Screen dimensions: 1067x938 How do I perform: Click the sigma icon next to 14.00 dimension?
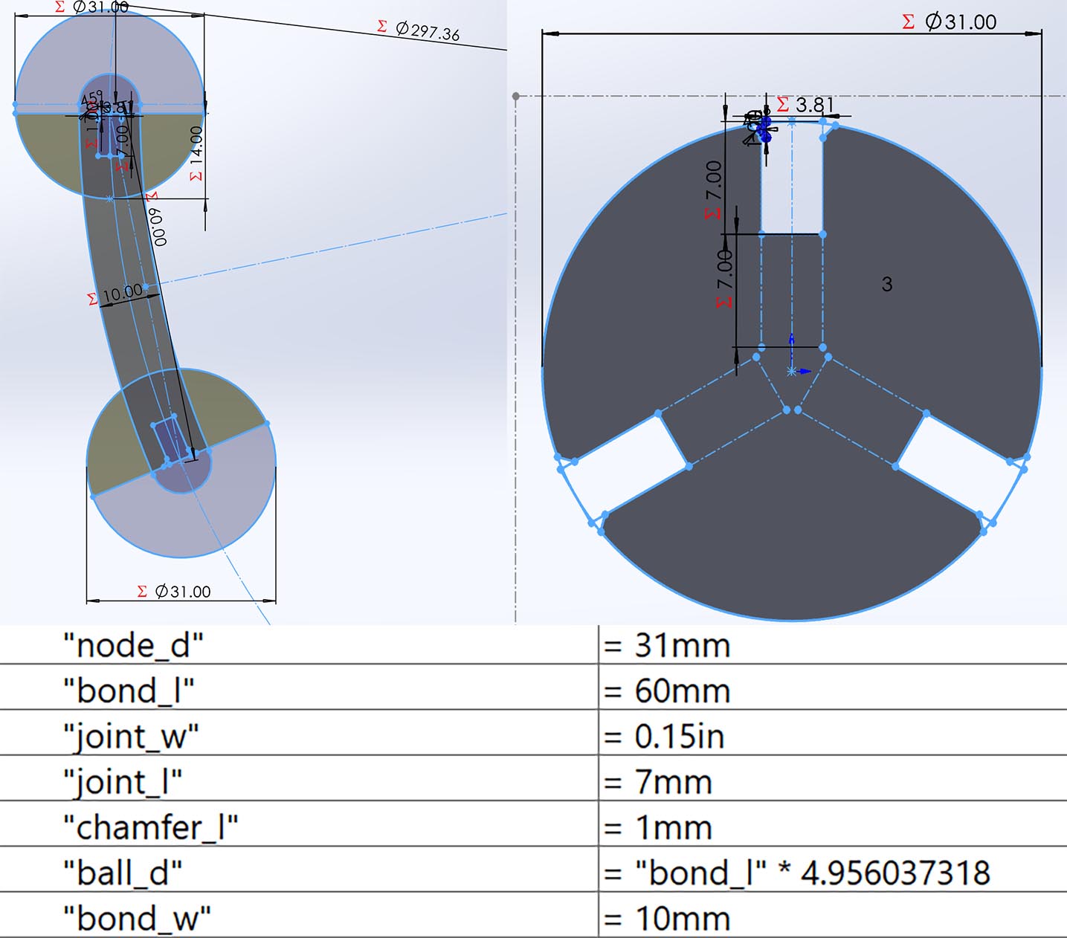196,176
